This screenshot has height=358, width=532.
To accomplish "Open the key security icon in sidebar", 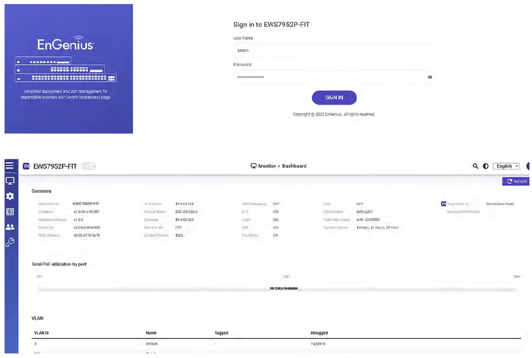I will [10, 242].
